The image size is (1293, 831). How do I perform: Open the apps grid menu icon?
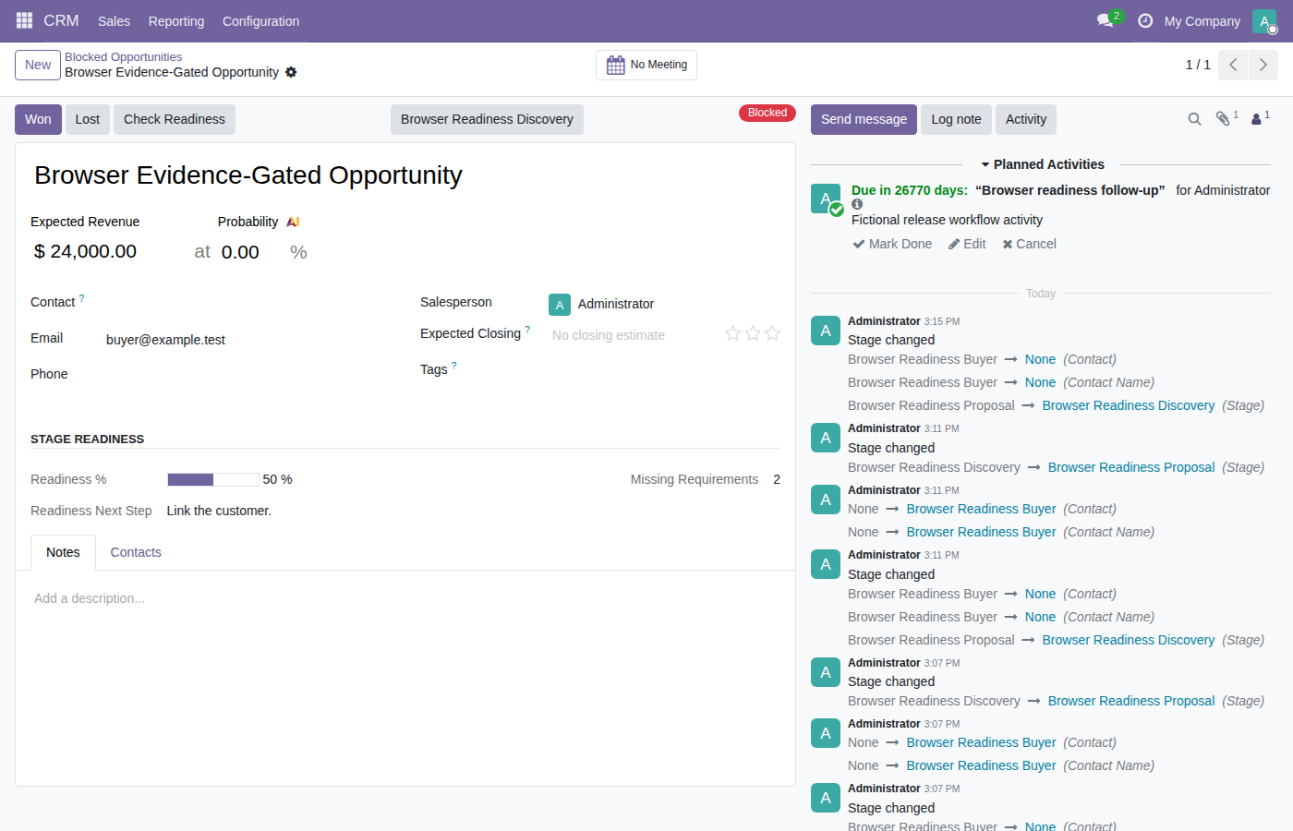tap(24, 20)
